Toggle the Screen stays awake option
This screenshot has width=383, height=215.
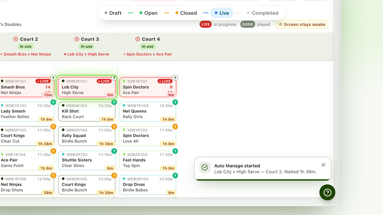click(302, 24)
